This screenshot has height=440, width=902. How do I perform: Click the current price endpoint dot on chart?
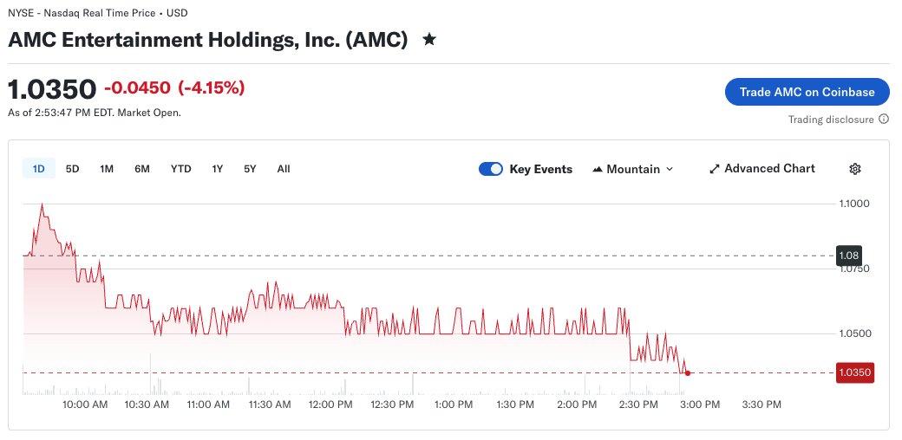tap(688, 373)
